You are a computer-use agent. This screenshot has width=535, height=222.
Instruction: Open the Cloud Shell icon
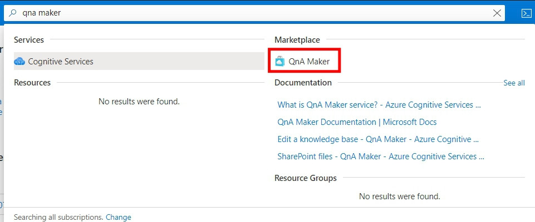click(526, 13)
